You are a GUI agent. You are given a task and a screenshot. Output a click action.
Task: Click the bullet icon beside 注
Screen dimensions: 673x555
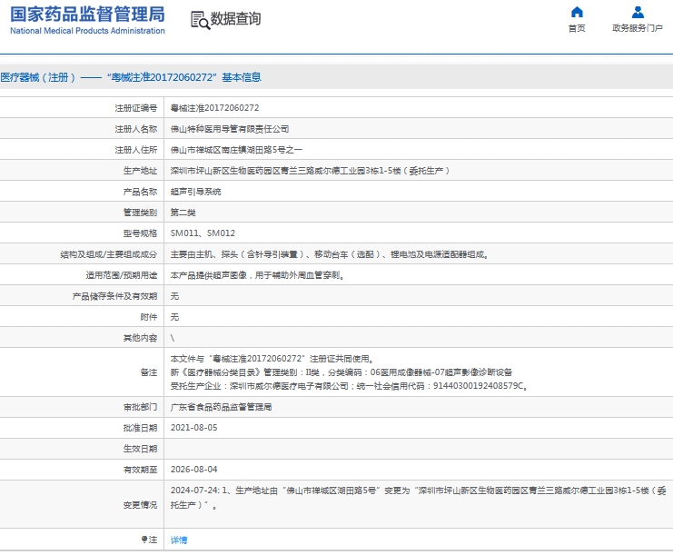click(x=144, y=540)
